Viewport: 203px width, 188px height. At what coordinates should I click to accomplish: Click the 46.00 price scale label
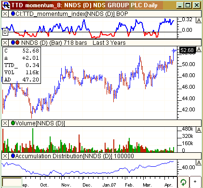189,87
